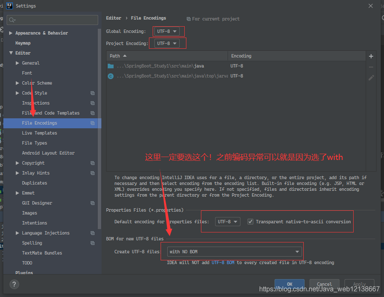Viewport: 384px width, 297px height.
Task: Click the java source folder icon in the Path list
Action: 110,65
